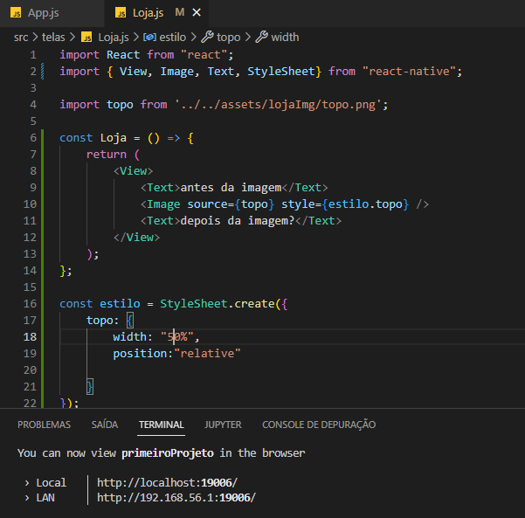Click the wrench icon beside width breadcrumb
The height and width of the screenshot is (518, 525).
pyautogui.click(x=261, y=38)
